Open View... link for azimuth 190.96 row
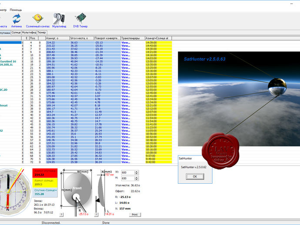This screenshot has width=300, height=225. (126, 68)
